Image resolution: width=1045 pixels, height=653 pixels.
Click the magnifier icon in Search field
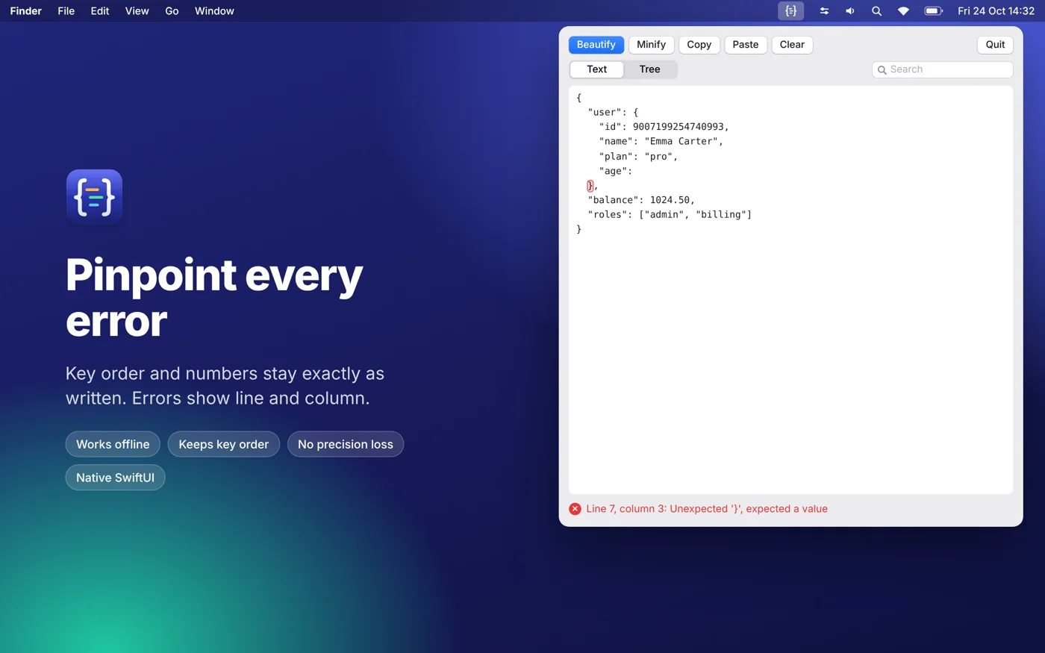click(x=882, y=70)
